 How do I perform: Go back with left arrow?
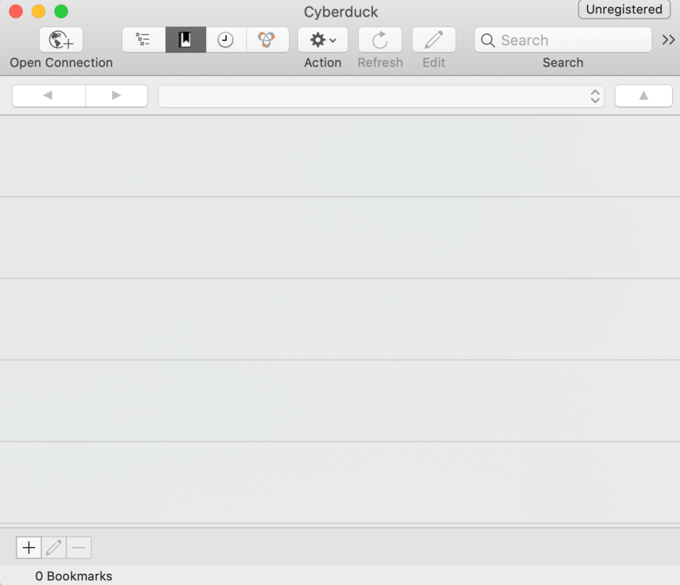pos(49,96)
